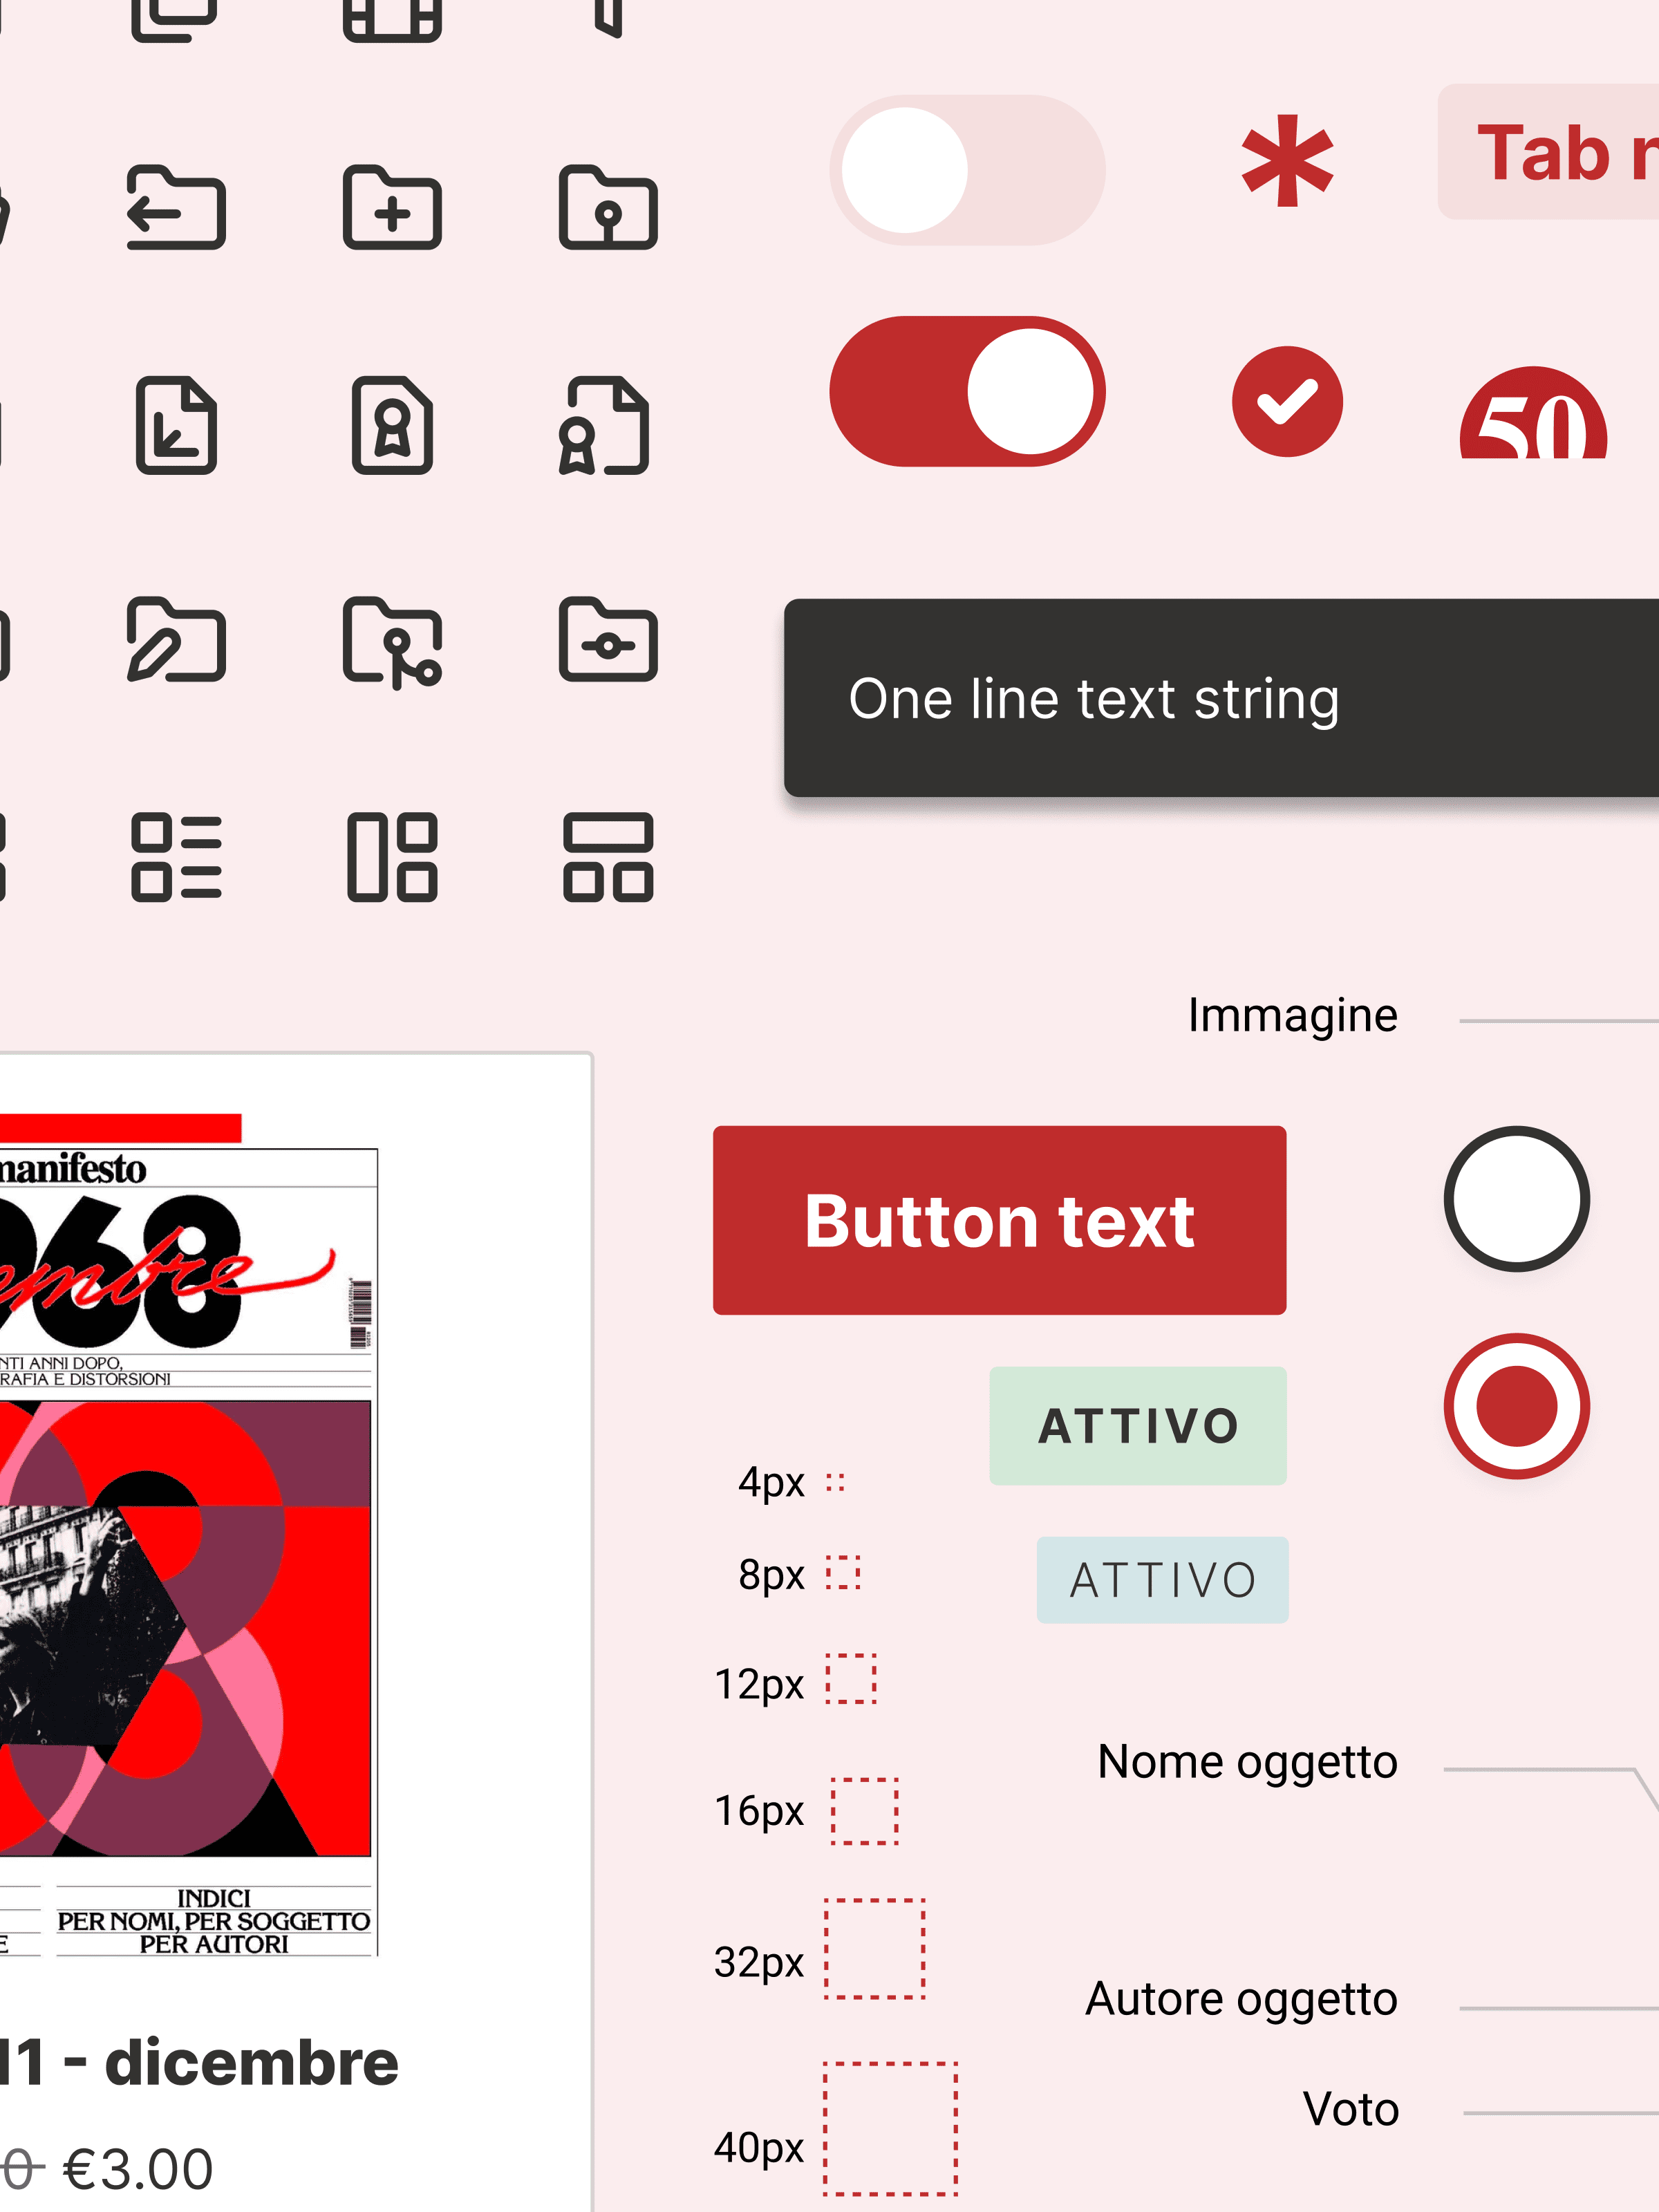Viewport: 1659px width, 2212px height.
Task: Click the red selected radio button
Action: pos(1516,1406)
